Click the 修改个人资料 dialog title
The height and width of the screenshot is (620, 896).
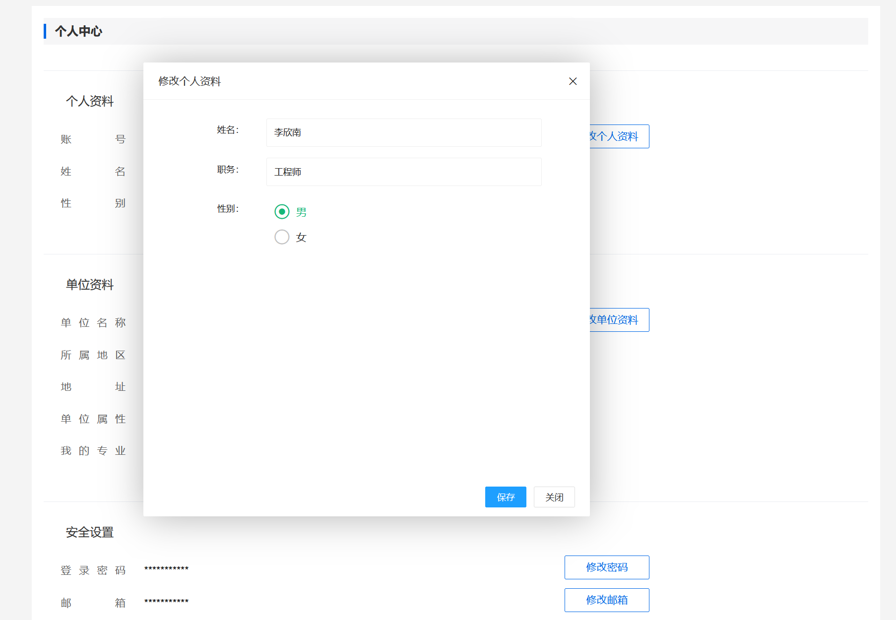pyautogui.click(x=190, y=81)
